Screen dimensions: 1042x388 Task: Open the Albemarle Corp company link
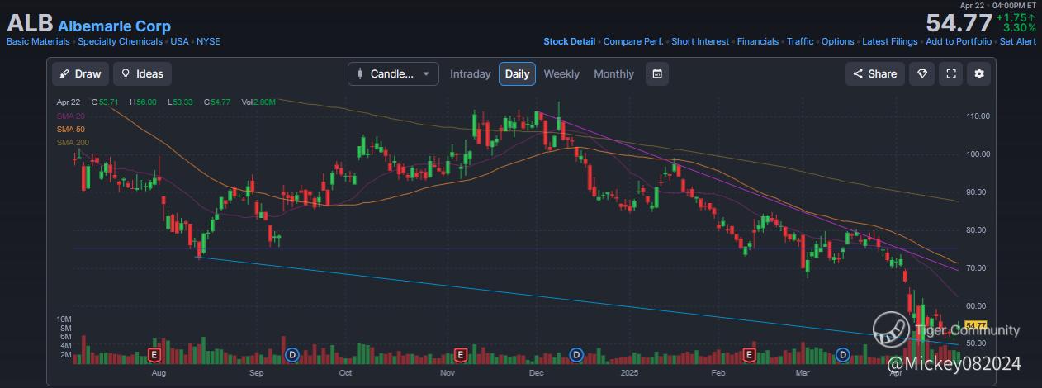point(114,26)
